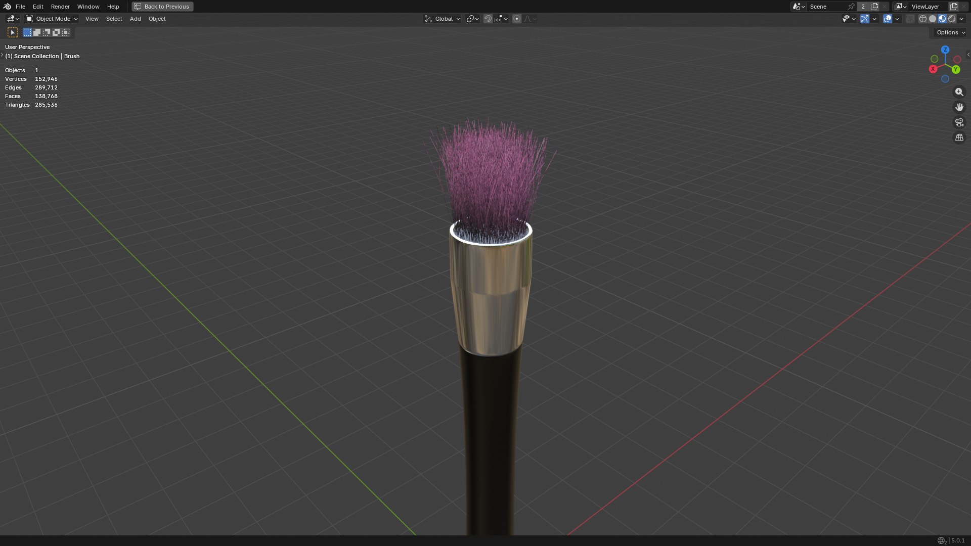Toggle proportional editing
Viewport: 971px width, 546px height.
pyautogui.click(x=517, y=19)
